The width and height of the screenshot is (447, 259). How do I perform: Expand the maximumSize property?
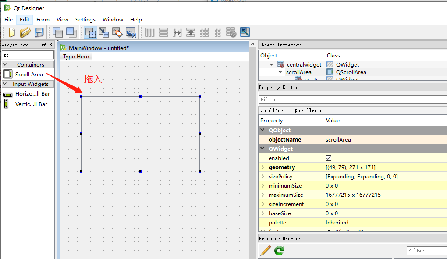pos(263,195)
